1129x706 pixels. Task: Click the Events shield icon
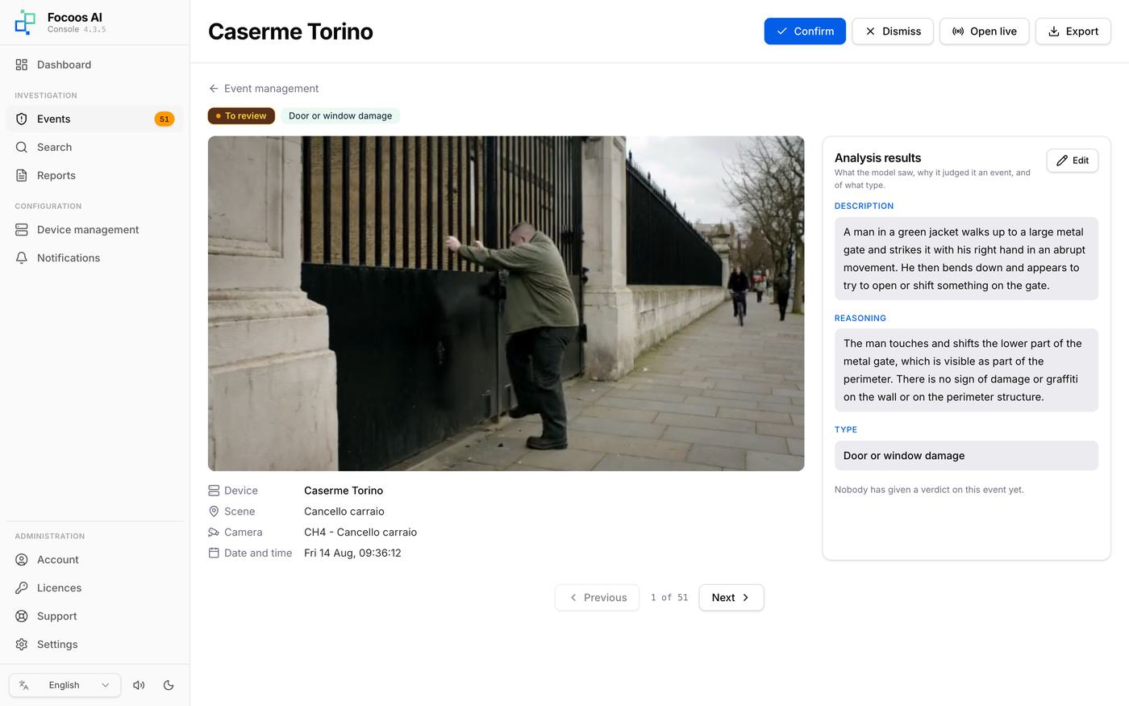click(x=22, y=119)
